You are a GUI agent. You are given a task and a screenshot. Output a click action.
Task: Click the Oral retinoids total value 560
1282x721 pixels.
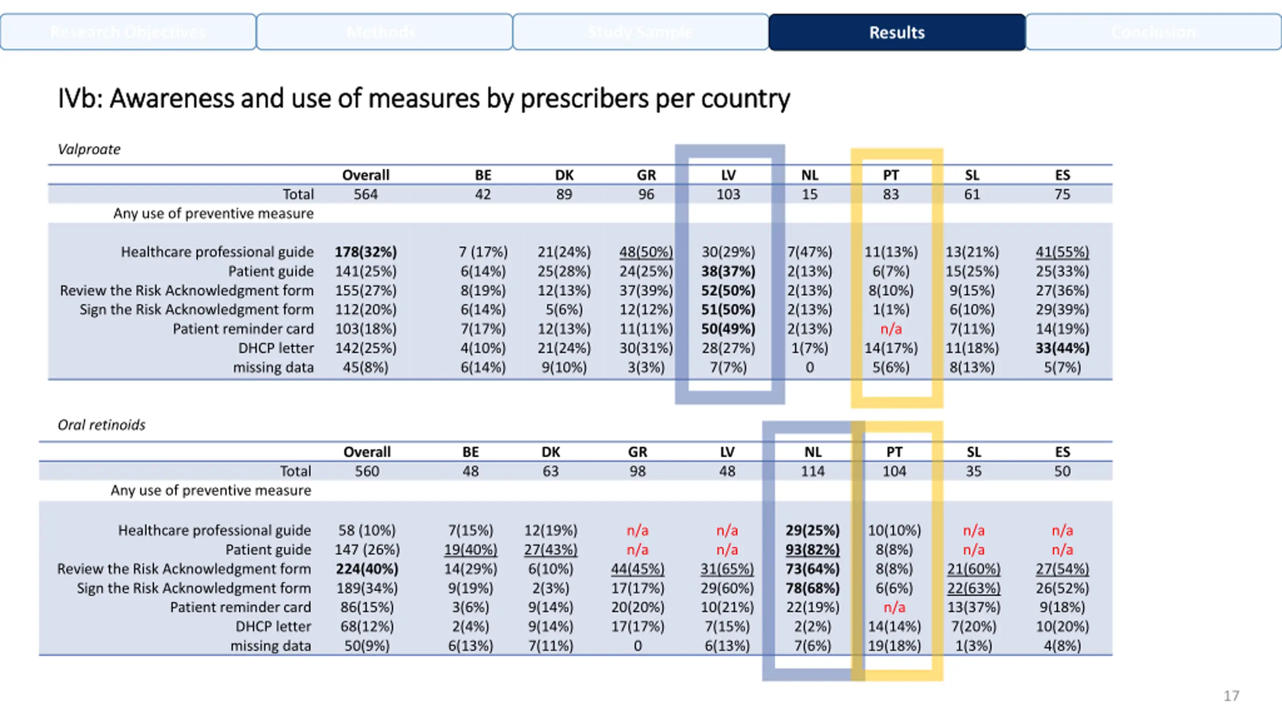point(367,471)
